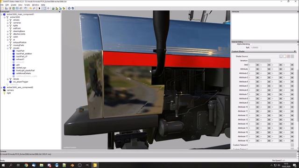The image size is (299, 168).
Task: Click first stepper on Attribute 10 row
Action: click(x=257, y=107)
